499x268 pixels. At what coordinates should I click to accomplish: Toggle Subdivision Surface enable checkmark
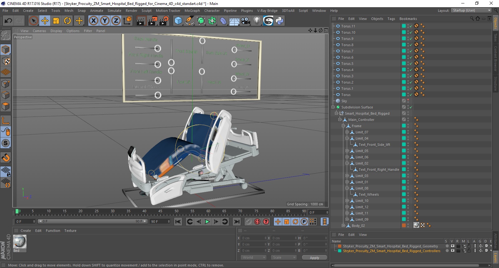tap(411, 107)
